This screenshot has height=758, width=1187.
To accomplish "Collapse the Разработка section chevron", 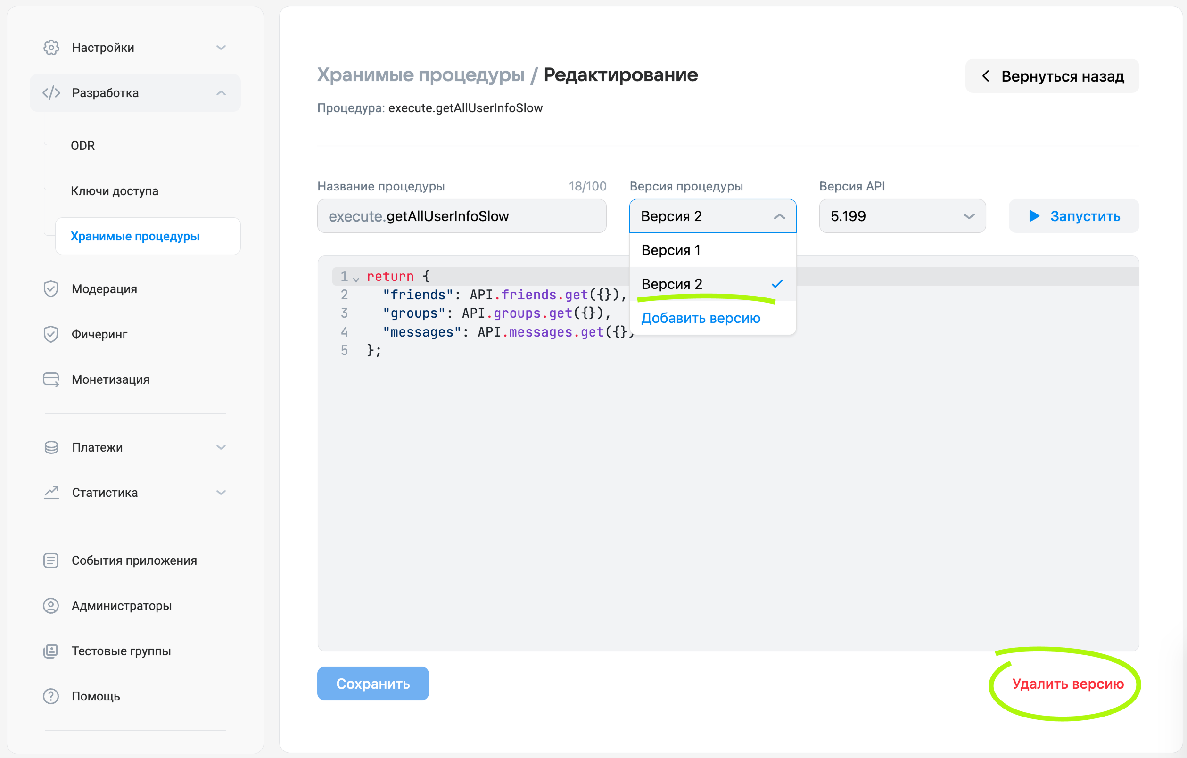I will pyautogui.click(x=221, y=93).
